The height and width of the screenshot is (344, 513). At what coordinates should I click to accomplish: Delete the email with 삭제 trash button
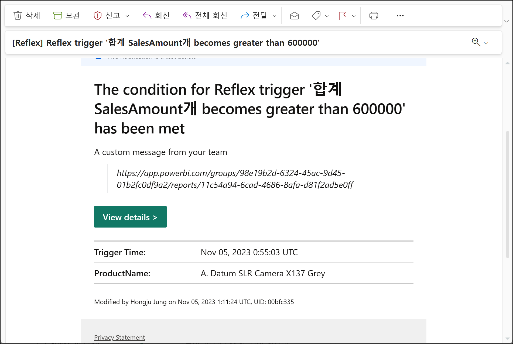tap(27, 16)
